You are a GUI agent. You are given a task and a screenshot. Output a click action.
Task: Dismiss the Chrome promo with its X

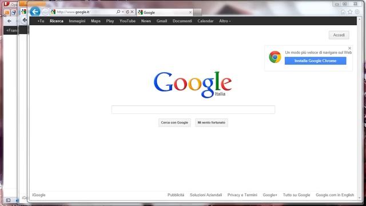pos(349,48)
